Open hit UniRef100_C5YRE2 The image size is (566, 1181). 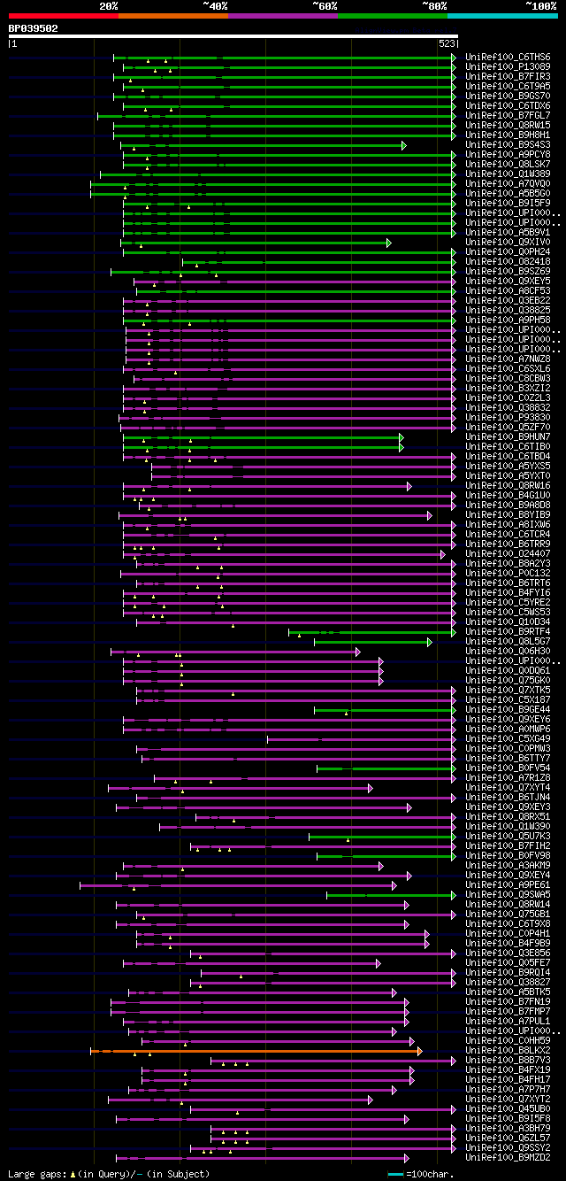(x=508, y=602)
